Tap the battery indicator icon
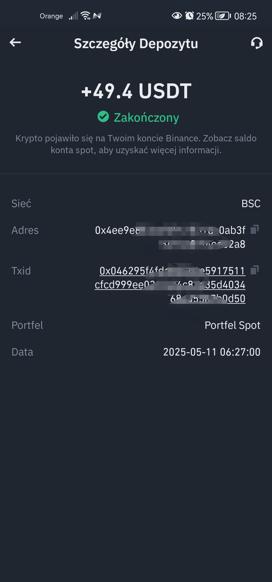The image size is (272, 582). (223, 16)
